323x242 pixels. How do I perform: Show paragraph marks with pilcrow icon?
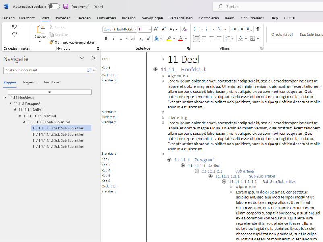[258, 29]
